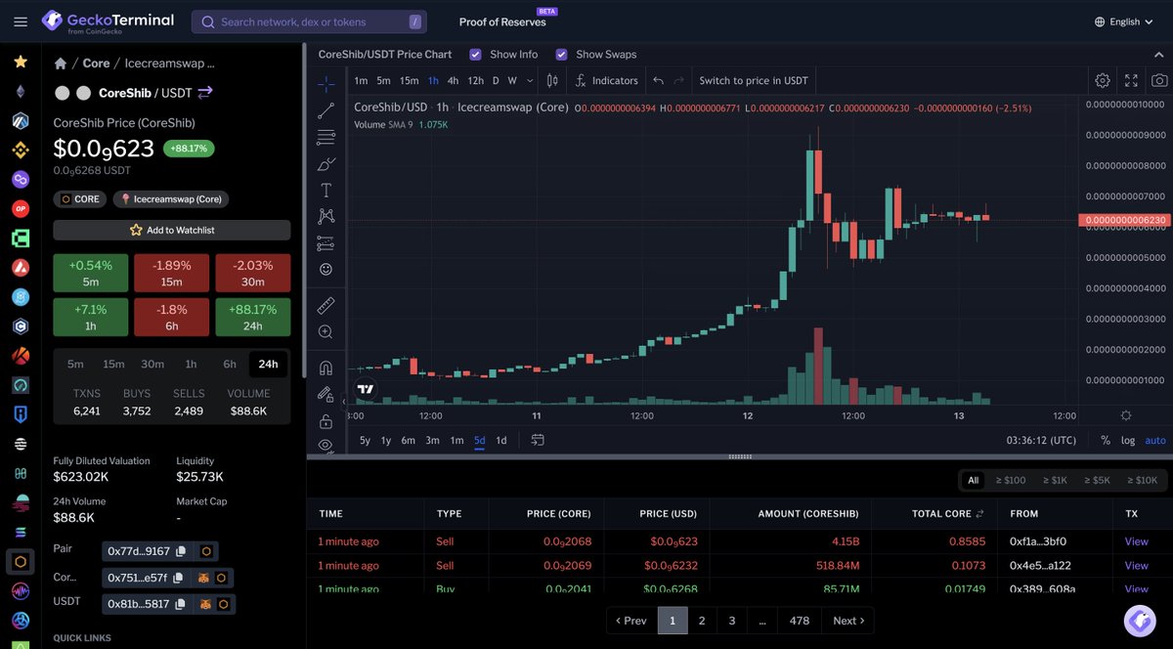The width and height of the screenshot is (1173, 649).
Task: Collapse the drawing toolbar arrow
Action: (x=343, y=401)
